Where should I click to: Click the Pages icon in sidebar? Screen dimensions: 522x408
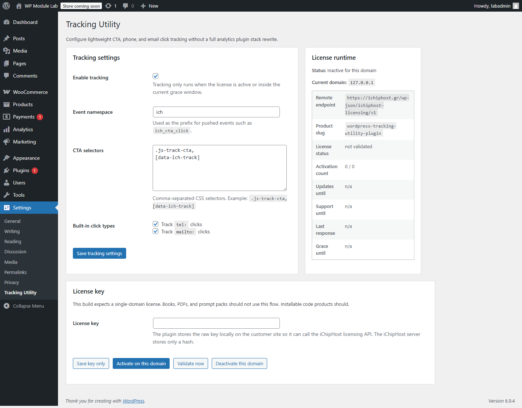click(7, 63)
